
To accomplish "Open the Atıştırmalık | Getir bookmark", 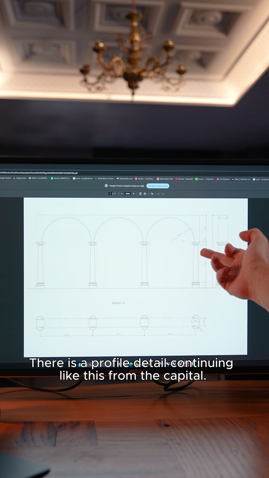I will 165,179.
